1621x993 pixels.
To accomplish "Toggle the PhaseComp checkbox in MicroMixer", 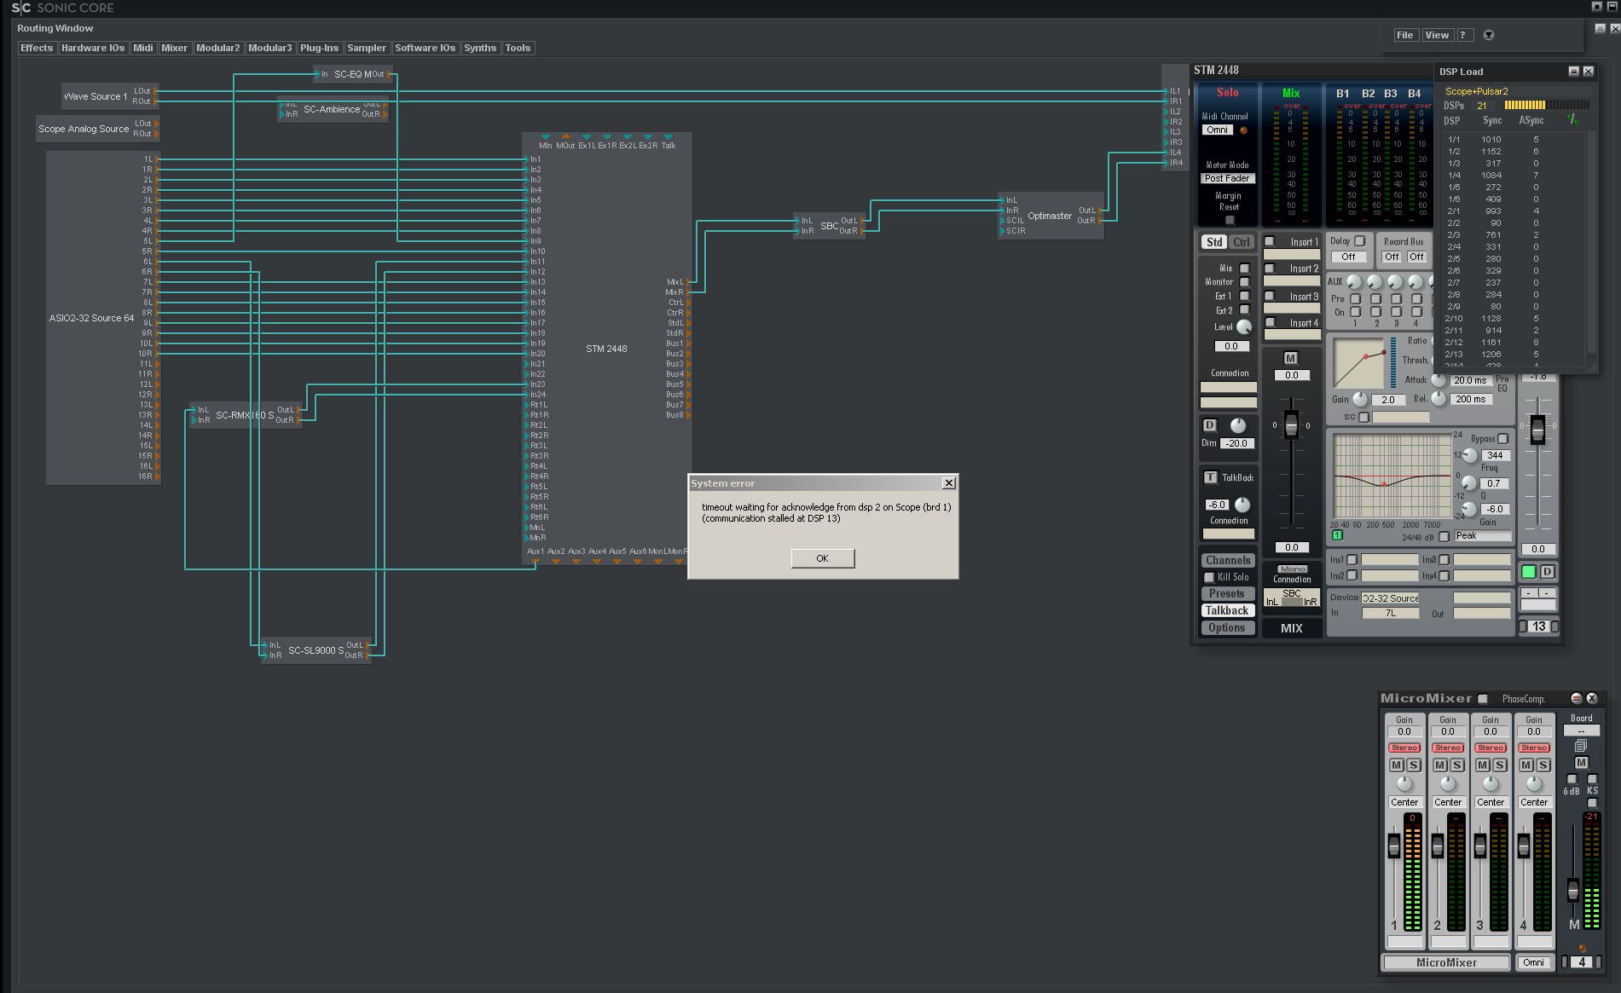I will [1483, 699].
